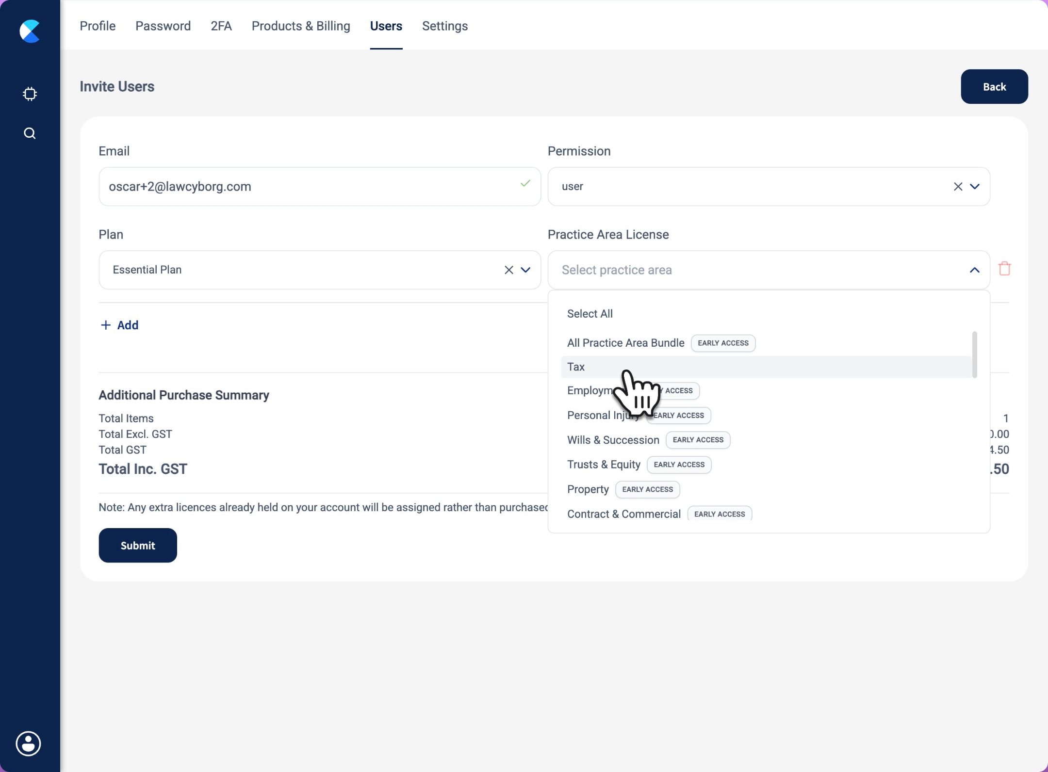The width and height of the screenshot is (1048, 772).
Task: Collapse the Practice Area License dropdown
Action: (975, 270)
